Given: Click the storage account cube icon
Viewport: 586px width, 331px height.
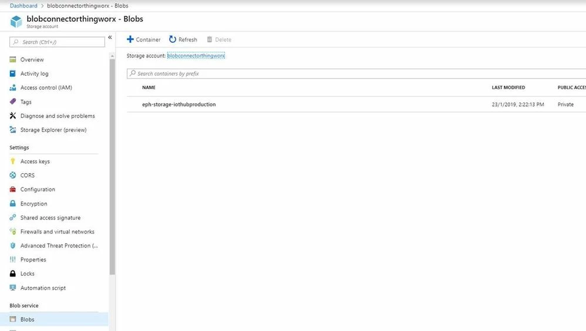Looking at the screenshot, I should click(16, 22).
